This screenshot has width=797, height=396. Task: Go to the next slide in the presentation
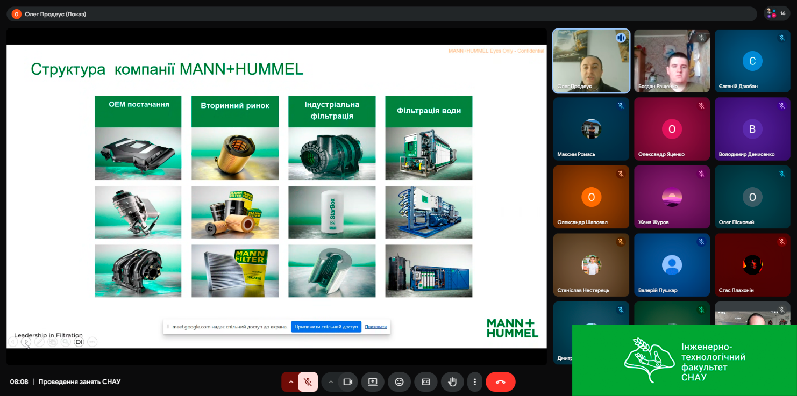pos(26,342)
